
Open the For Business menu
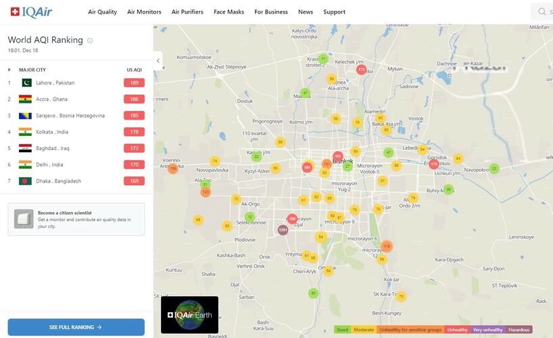pyautogui.click(x=270, y=12)
